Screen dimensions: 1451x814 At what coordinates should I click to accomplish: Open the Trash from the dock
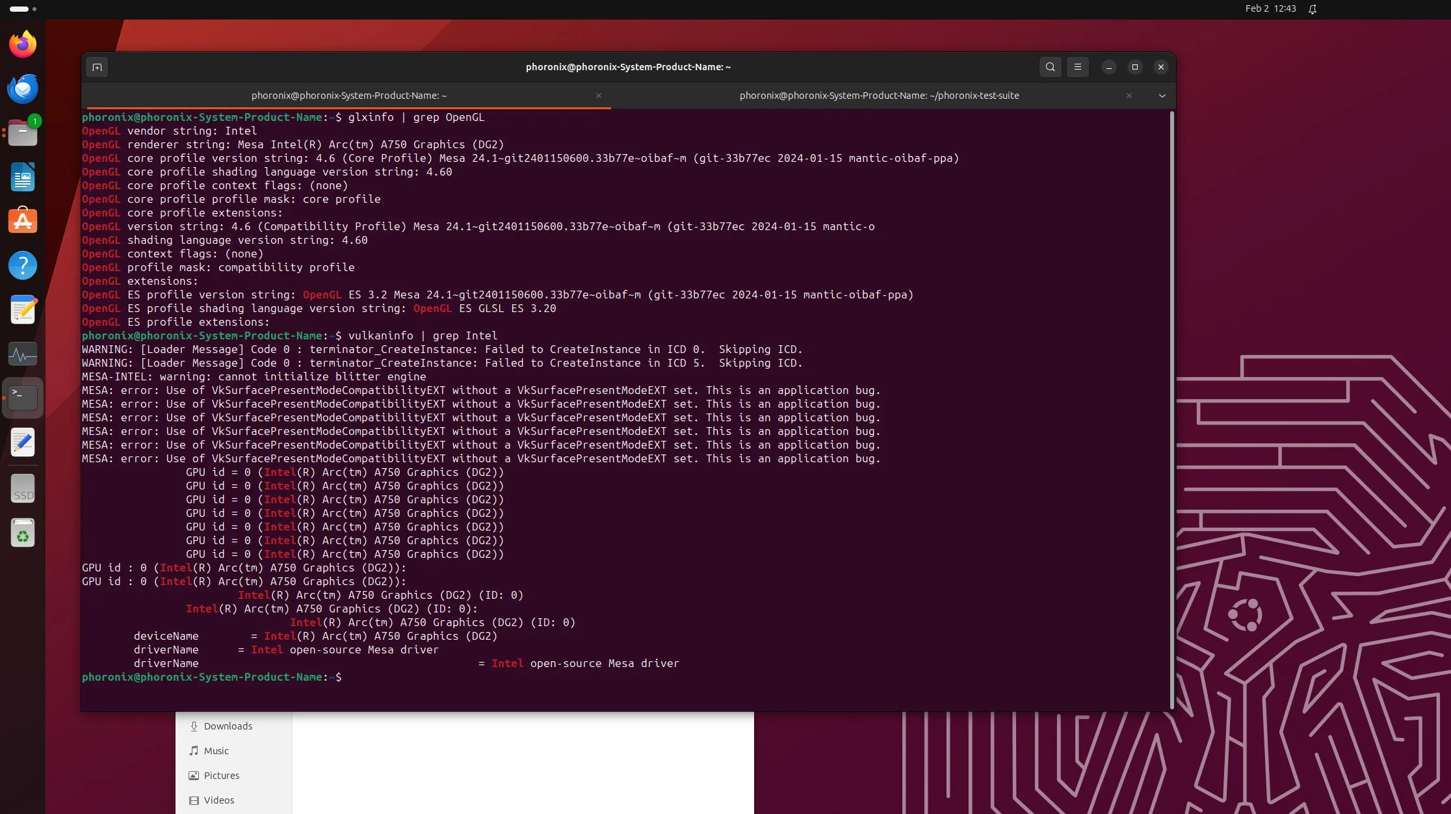point(22,532)
